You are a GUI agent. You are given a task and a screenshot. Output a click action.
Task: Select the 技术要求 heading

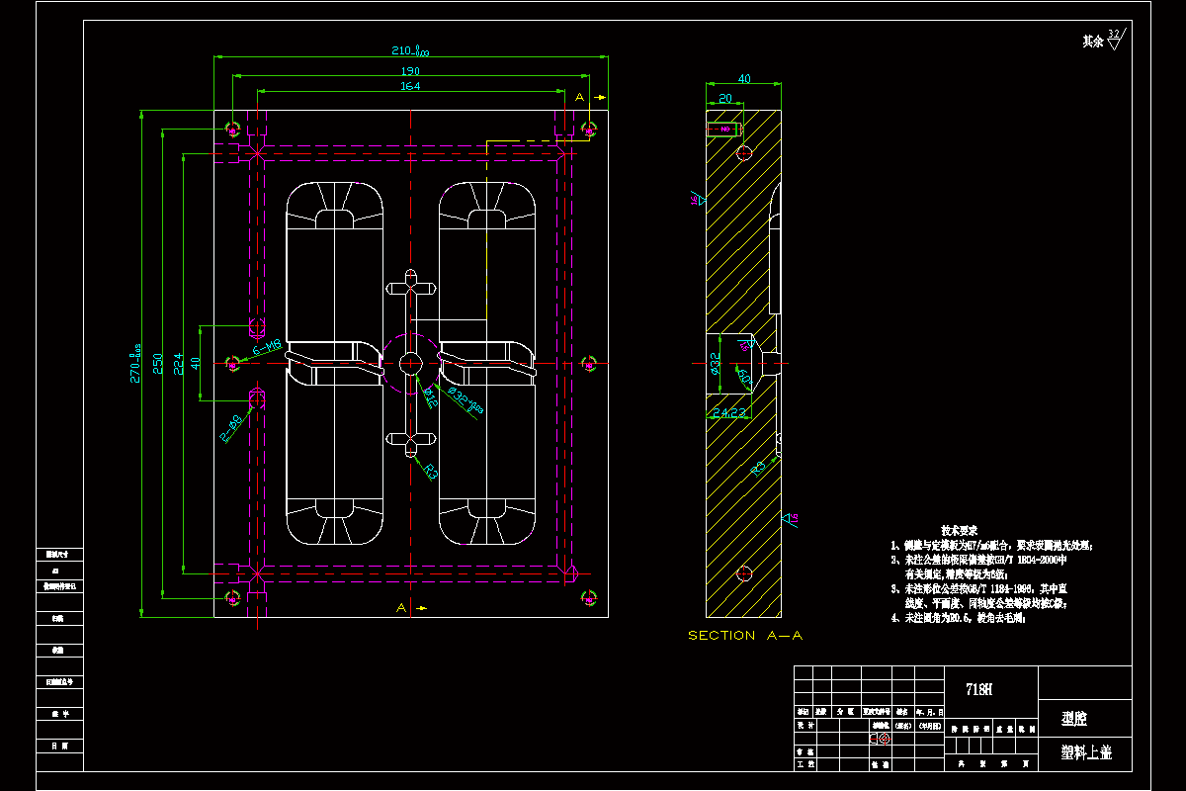960,530
